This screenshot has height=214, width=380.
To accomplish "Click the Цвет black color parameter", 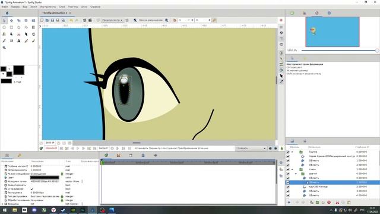I will tap(45, 178).
